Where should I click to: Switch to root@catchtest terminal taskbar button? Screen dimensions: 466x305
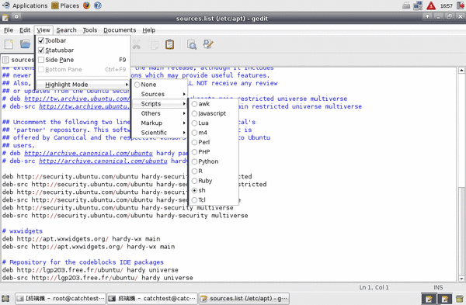pyautogui.click(x=61, y=299)
